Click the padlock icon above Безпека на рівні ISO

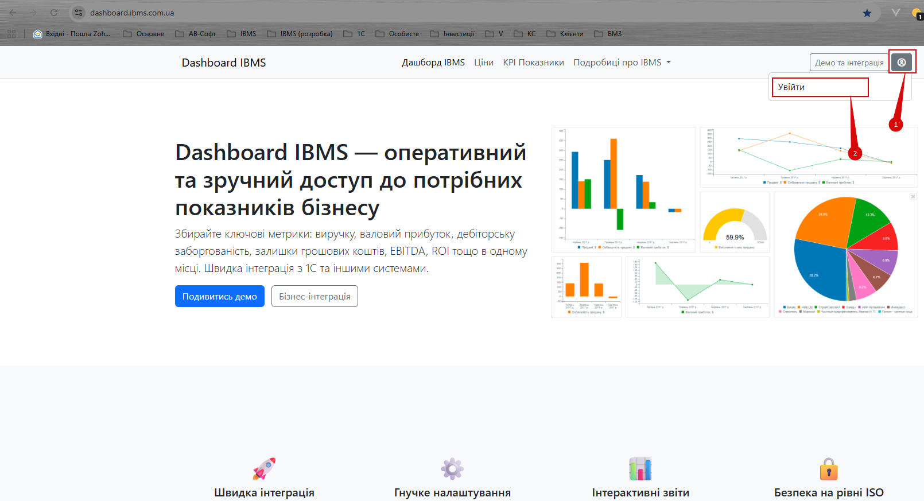[829, 469]
